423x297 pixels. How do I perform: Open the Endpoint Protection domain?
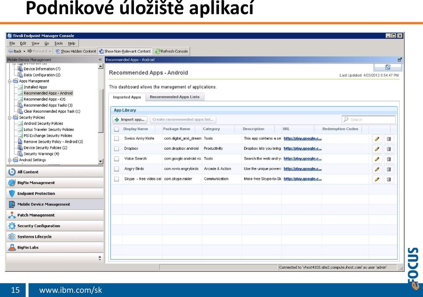pos(55,193)
